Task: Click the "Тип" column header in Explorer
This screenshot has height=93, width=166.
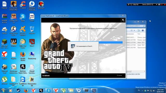Action: click(139, 34)
